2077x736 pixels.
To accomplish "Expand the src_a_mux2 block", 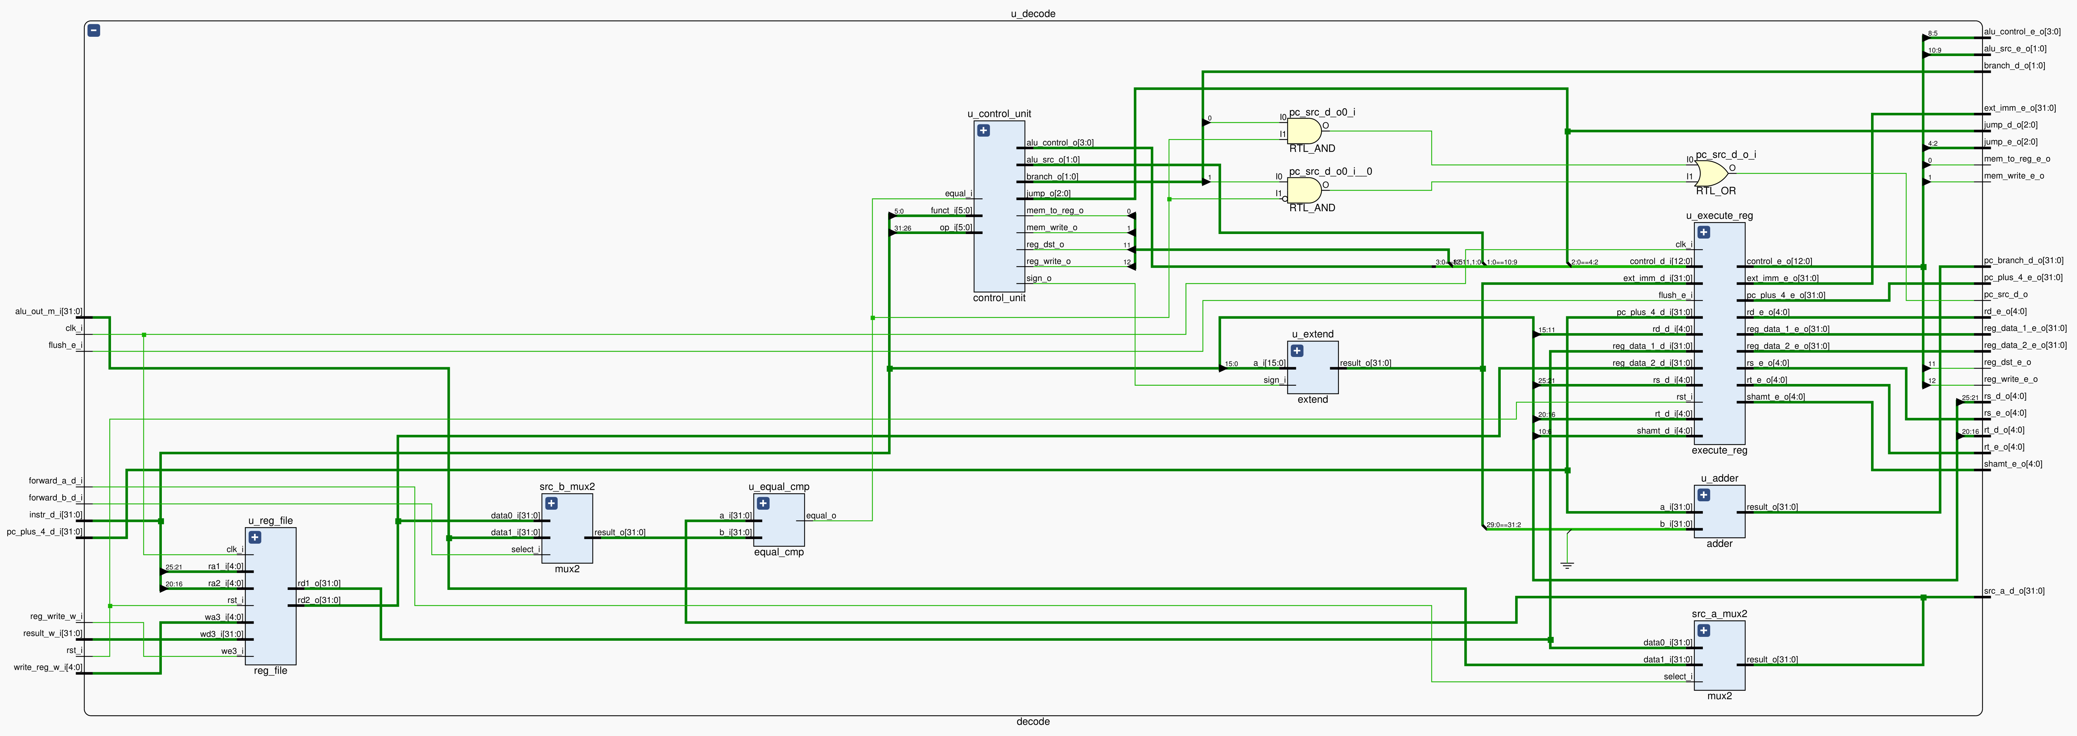I will pyautogui.click(x=1703, y=631).
